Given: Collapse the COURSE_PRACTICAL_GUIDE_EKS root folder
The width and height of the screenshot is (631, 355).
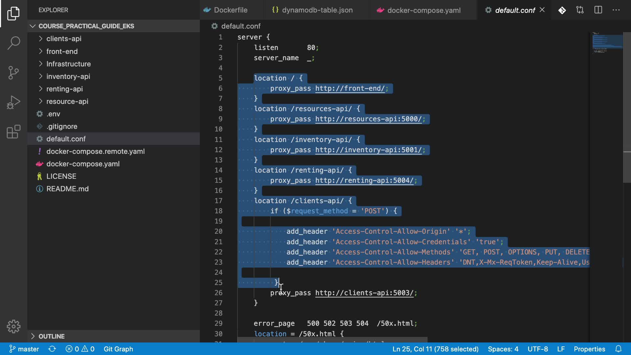Looking at the screenshot, I should coord(86,26).
